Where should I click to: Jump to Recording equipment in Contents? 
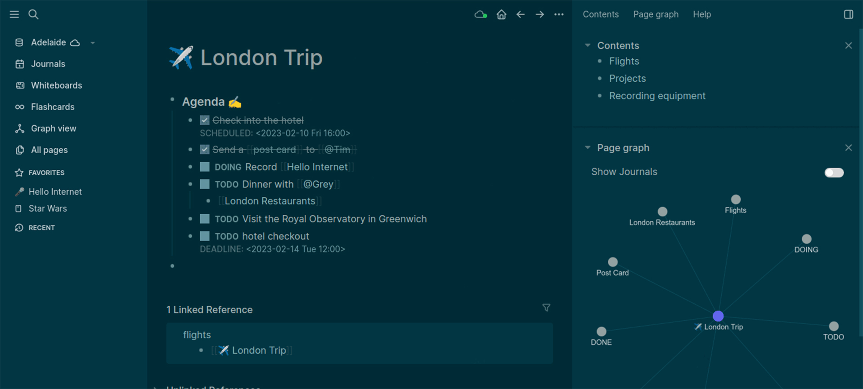(657, 96)
